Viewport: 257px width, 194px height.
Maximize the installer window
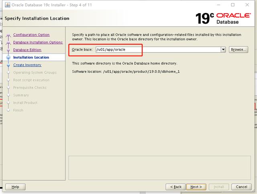pos(233,5)
